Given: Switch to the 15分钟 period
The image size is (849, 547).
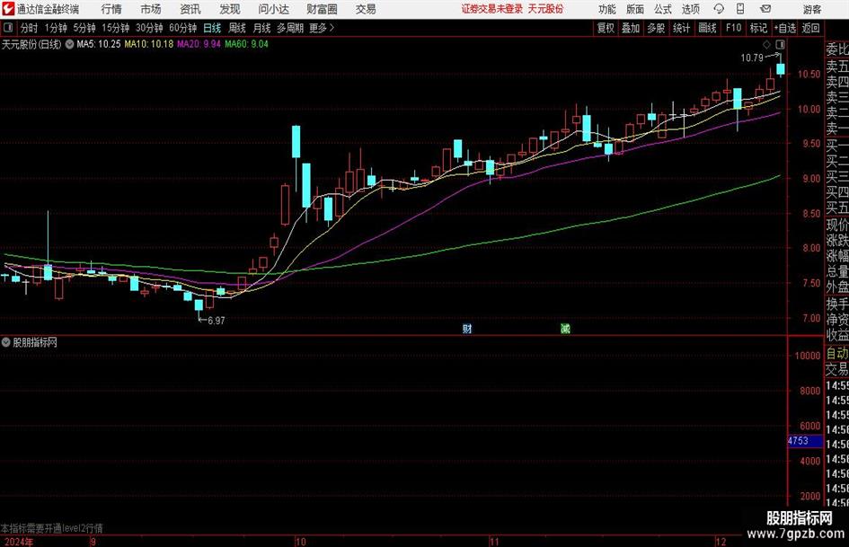Looking at the screenshot, I should coord(116,28).
